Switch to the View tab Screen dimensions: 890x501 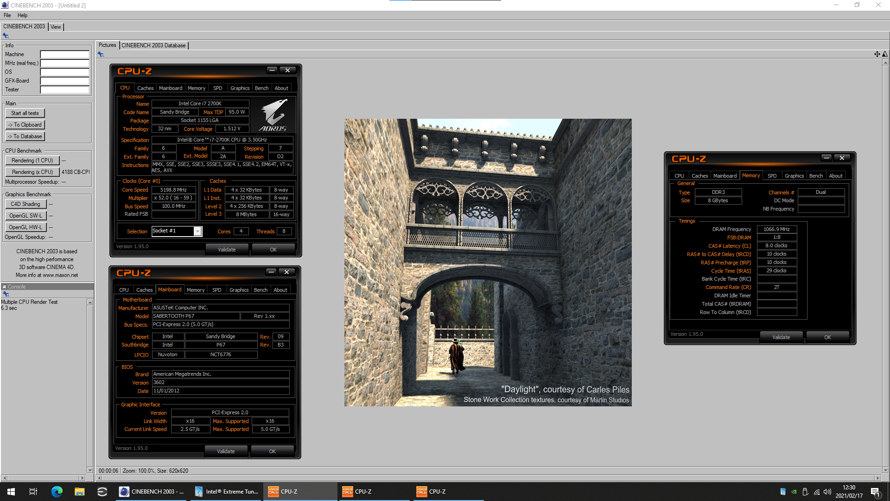click(x=56, y=27)
